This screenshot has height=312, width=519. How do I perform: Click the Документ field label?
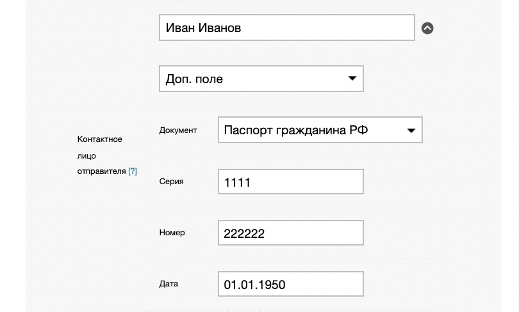coord(178,130)
